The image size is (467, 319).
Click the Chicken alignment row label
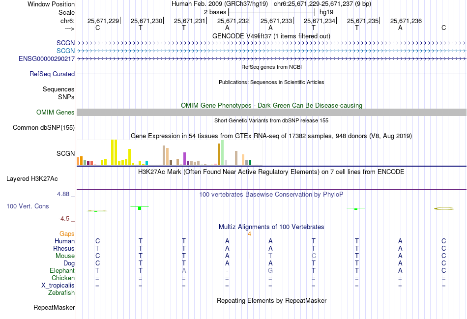[63, 278]
